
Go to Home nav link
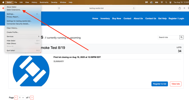(x=95, y=18)
